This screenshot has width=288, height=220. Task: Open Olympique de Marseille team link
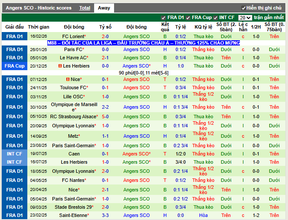click(74, 107)
